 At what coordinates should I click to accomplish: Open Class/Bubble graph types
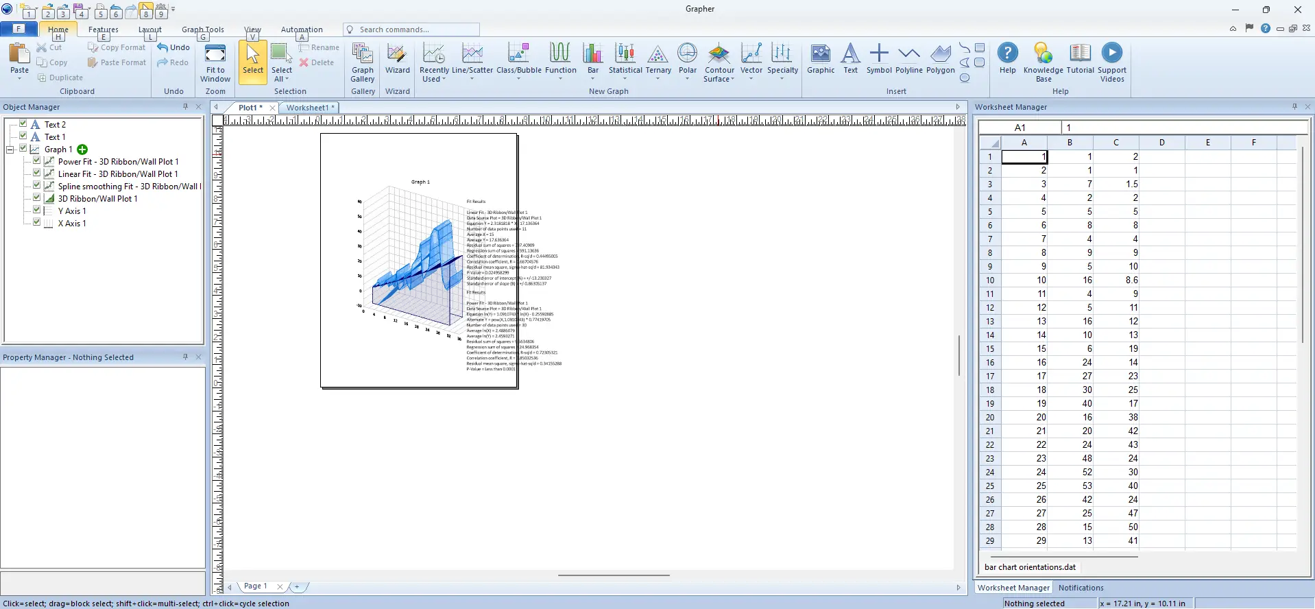[518, 61]
